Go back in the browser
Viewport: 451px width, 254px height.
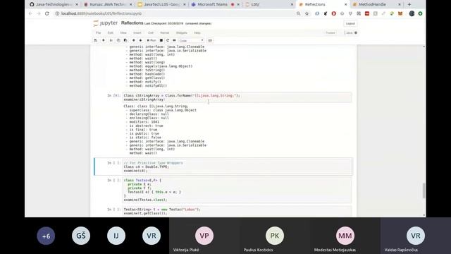[x=30, y=13]
